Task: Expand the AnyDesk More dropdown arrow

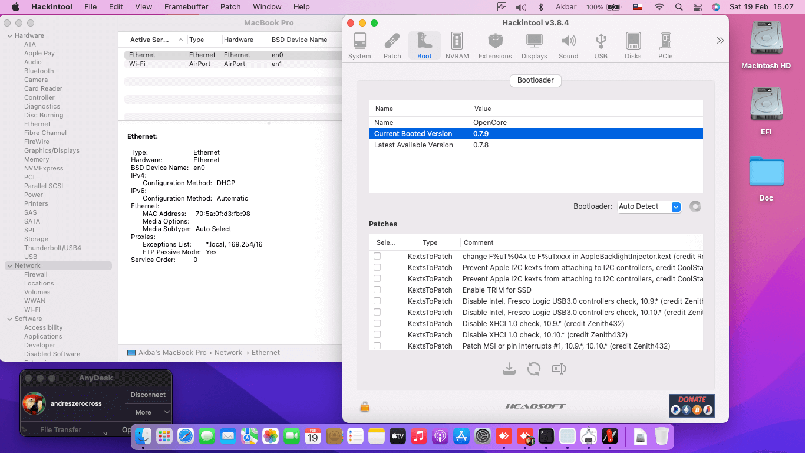Action: pos(167,412)
